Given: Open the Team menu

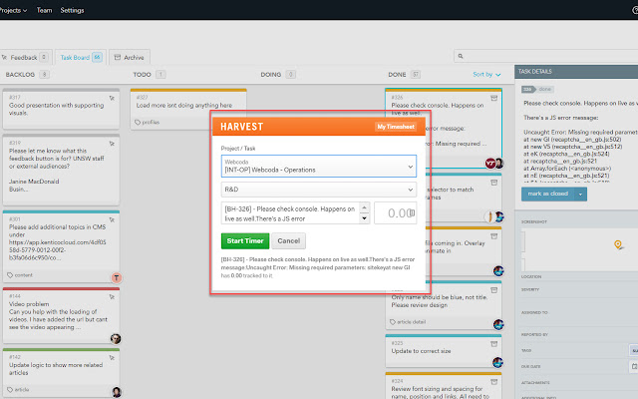Looking at the screenshot, I should coord(44,10).
